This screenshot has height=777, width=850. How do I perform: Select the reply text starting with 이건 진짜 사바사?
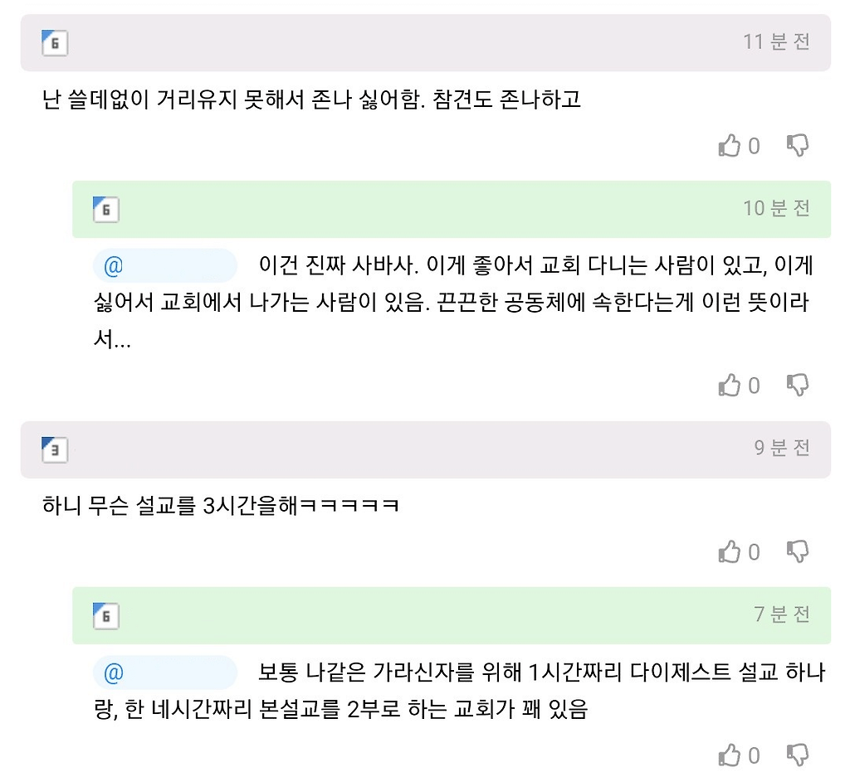tap(453, 302)
